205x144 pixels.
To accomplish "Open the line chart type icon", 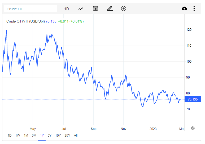I will (81, 9).
